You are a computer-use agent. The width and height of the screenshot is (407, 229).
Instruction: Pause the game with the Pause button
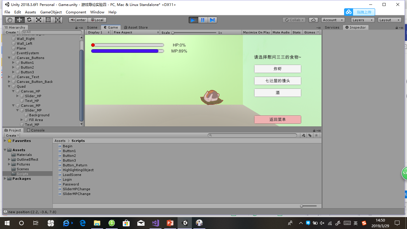click(x=203, y=20)
